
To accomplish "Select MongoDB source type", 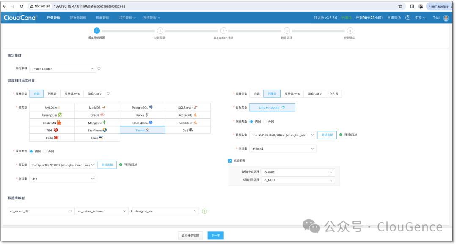I will 97,122.
